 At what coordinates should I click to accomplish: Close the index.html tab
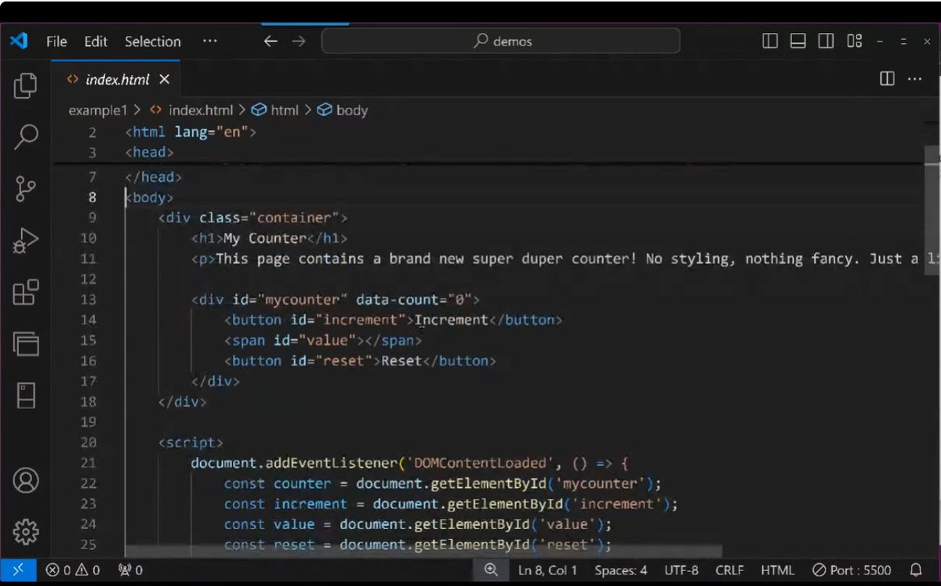[x=164, y=79]
